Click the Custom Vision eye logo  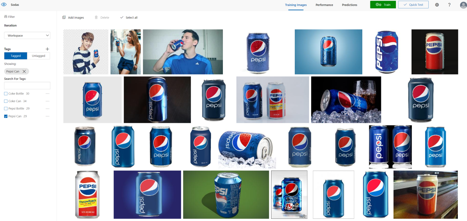point(4,5)
